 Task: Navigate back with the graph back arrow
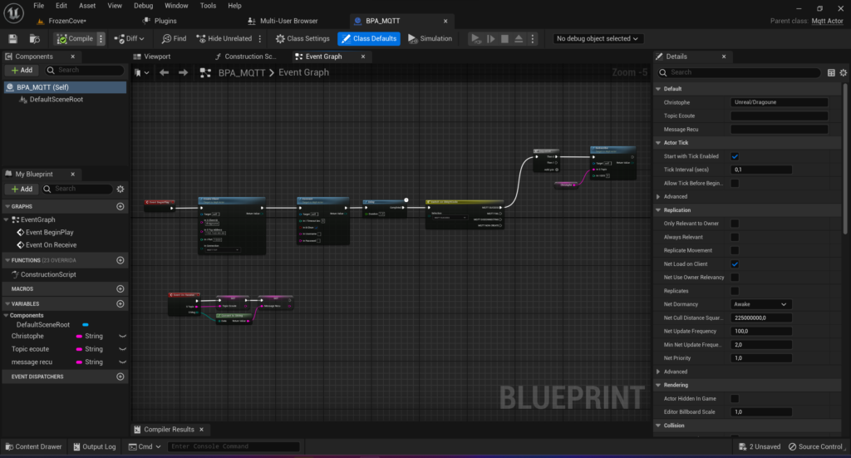pyautogui.click(x=165, y=72)
